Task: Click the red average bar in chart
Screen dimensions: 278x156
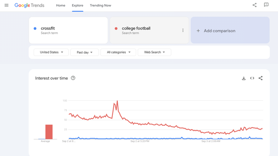Action: 49,132
